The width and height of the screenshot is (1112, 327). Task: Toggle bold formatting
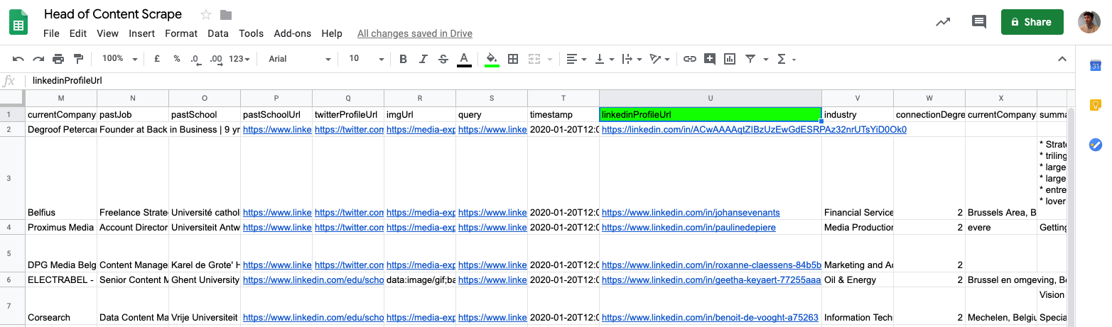[403, 59]
